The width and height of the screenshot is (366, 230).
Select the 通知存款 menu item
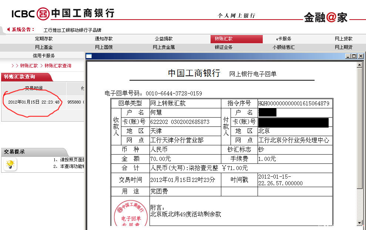coord(104,39)
